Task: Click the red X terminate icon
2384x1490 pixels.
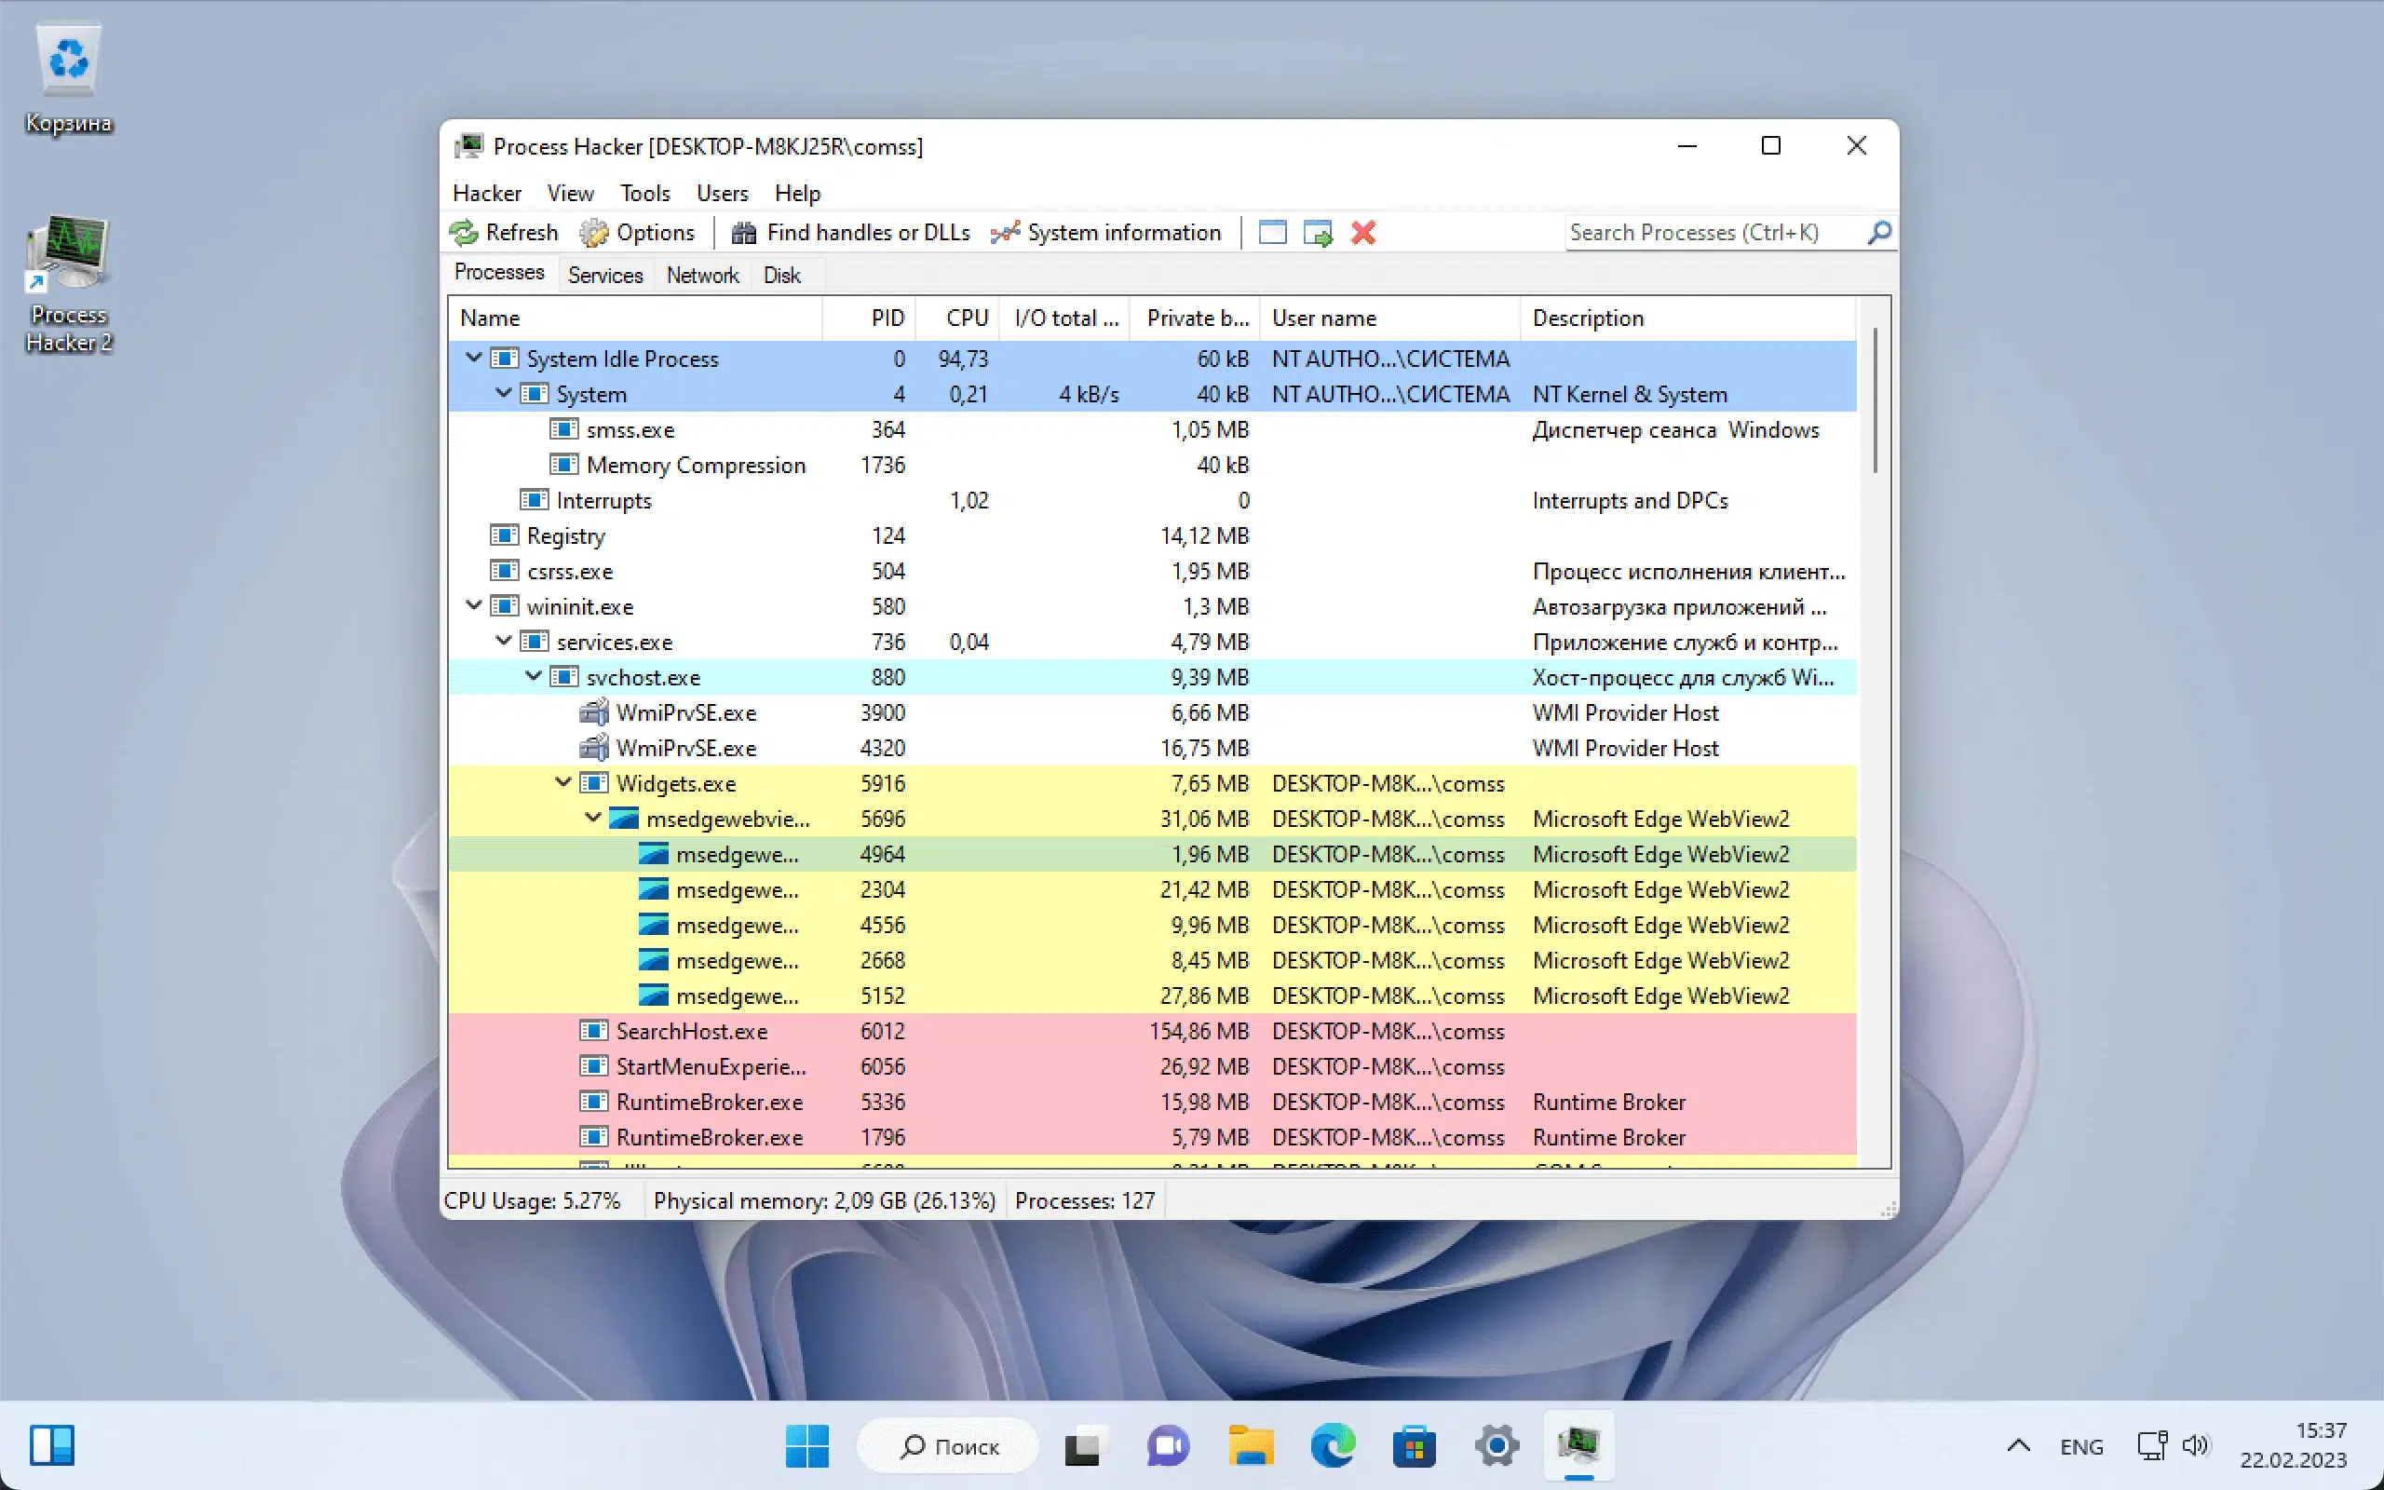Action: pyautogui.click(x=1363, y=233)
